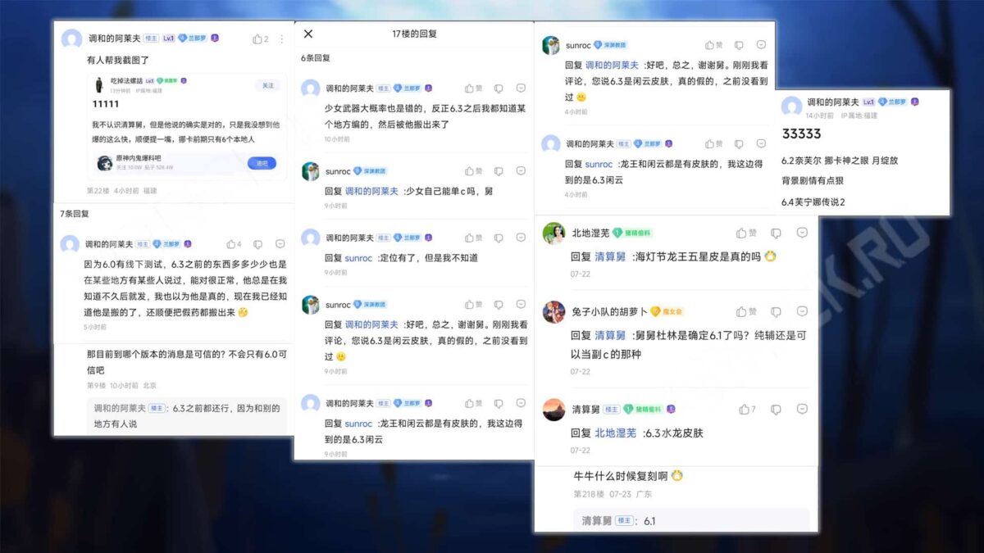
Task: Open sunroc mention in "定位有了" reply
Action: pyautogui.click(x=358, y=258)
